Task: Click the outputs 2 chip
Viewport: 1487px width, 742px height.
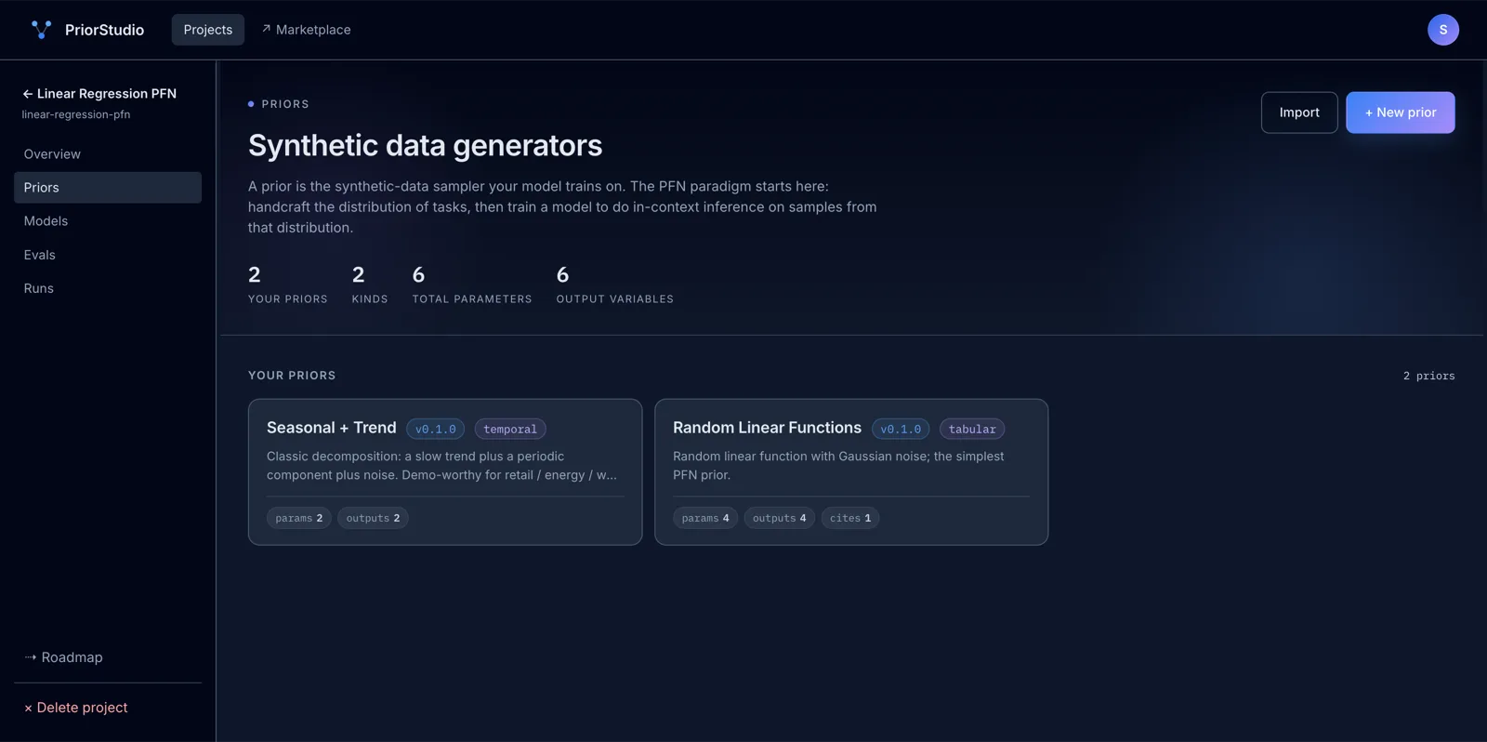Action: [373, 518]
